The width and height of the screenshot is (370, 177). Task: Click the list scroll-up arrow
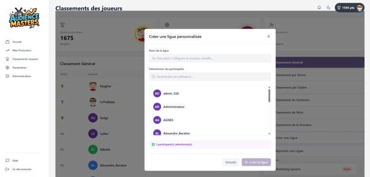click(269, 87)
